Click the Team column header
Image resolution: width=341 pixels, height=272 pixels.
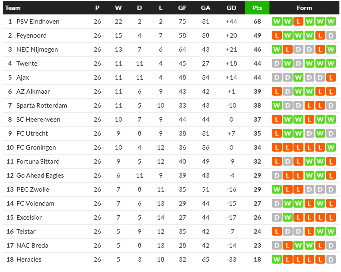tap(13, 8)
